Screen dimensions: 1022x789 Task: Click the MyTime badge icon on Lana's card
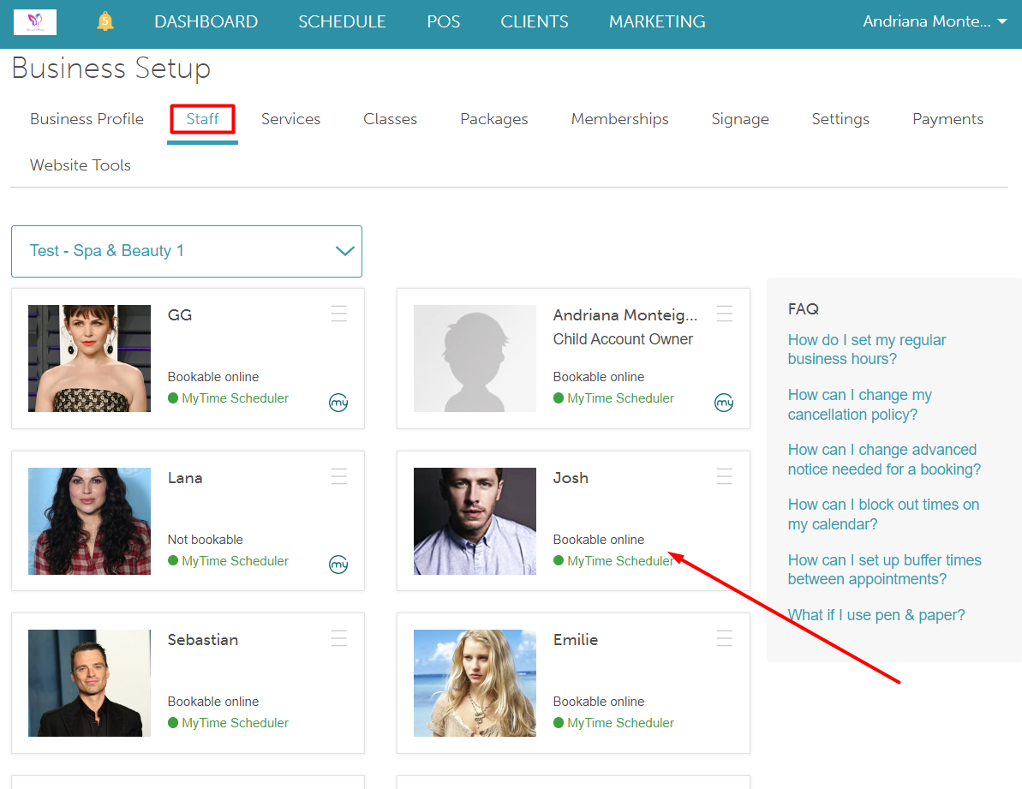tap(338, 565)
